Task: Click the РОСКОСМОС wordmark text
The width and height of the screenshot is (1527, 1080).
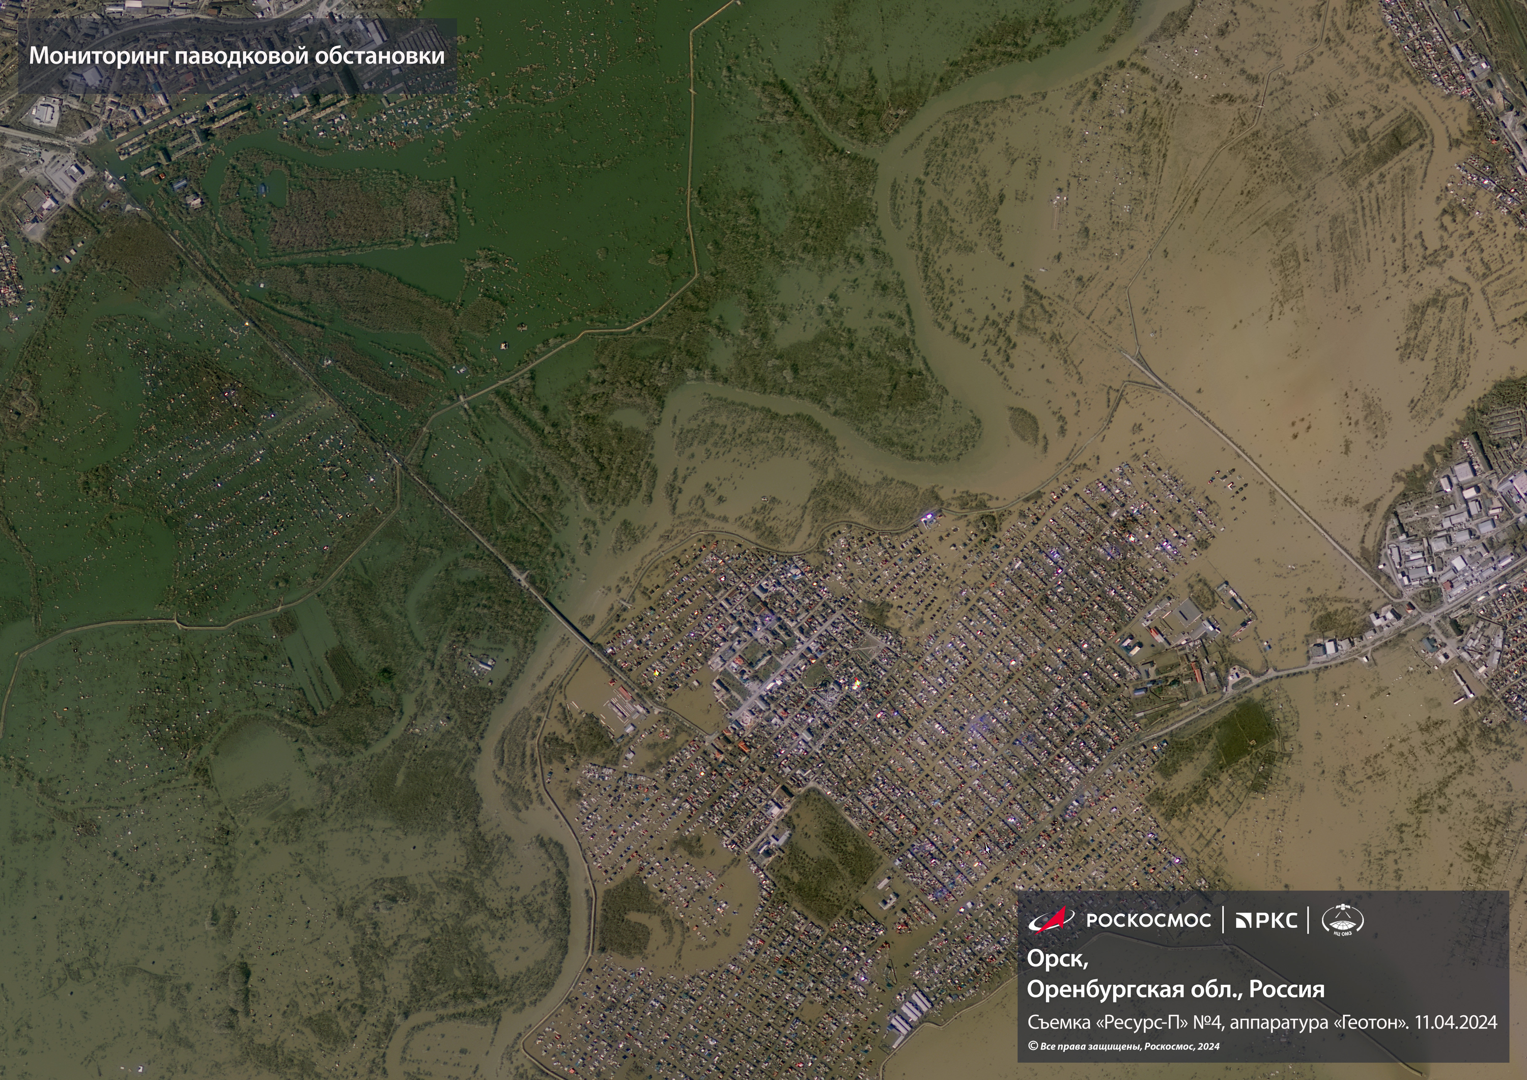Action: (x=1149, y=920)
